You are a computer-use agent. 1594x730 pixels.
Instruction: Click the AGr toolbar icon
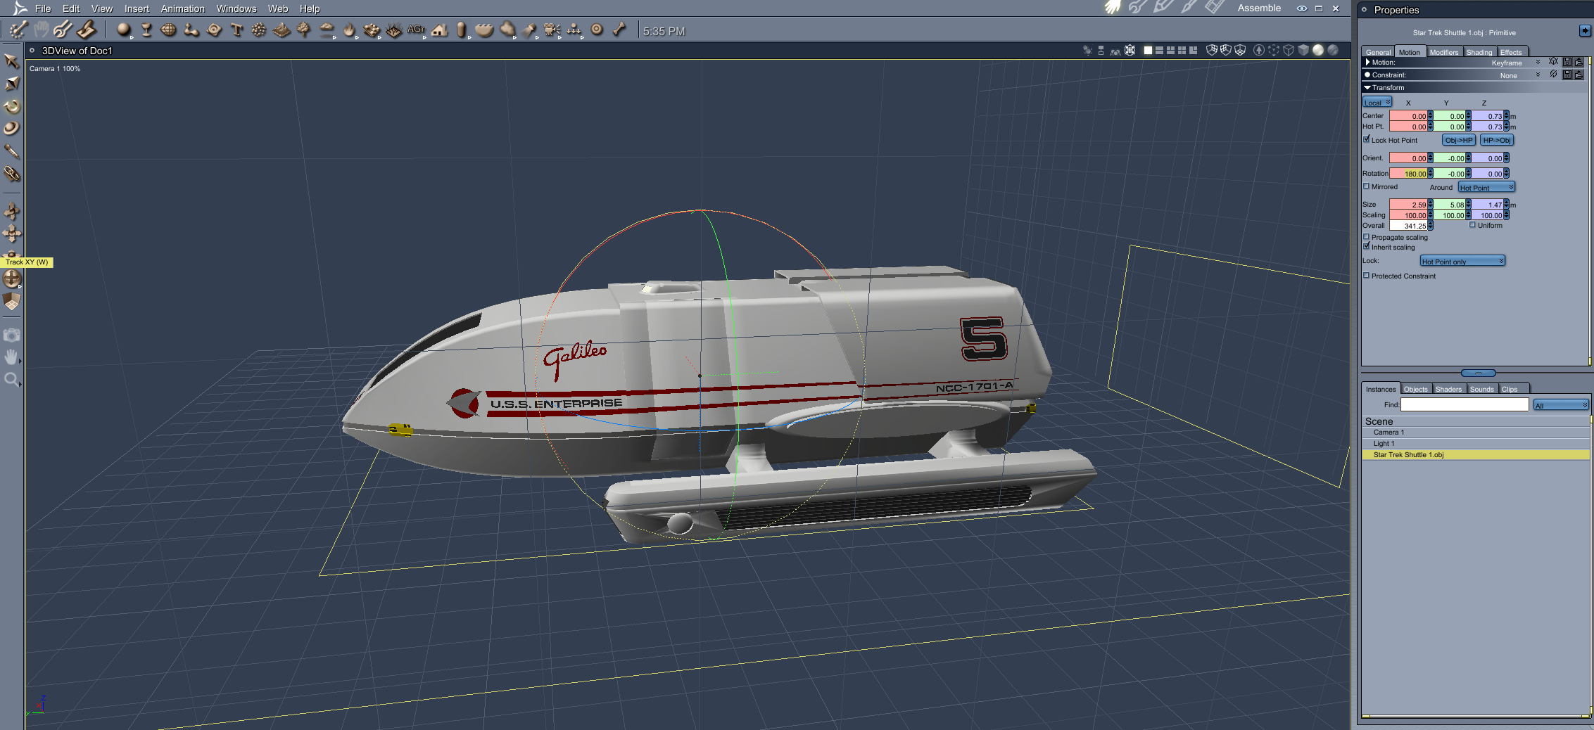[x=416, y=30]
